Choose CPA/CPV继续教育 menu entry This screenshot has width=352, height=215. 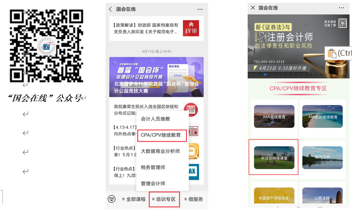point(161,135)
